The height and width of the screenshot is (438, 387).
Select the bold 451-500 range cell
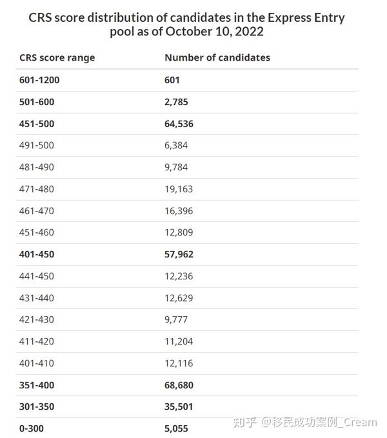(x=37, y=124)
